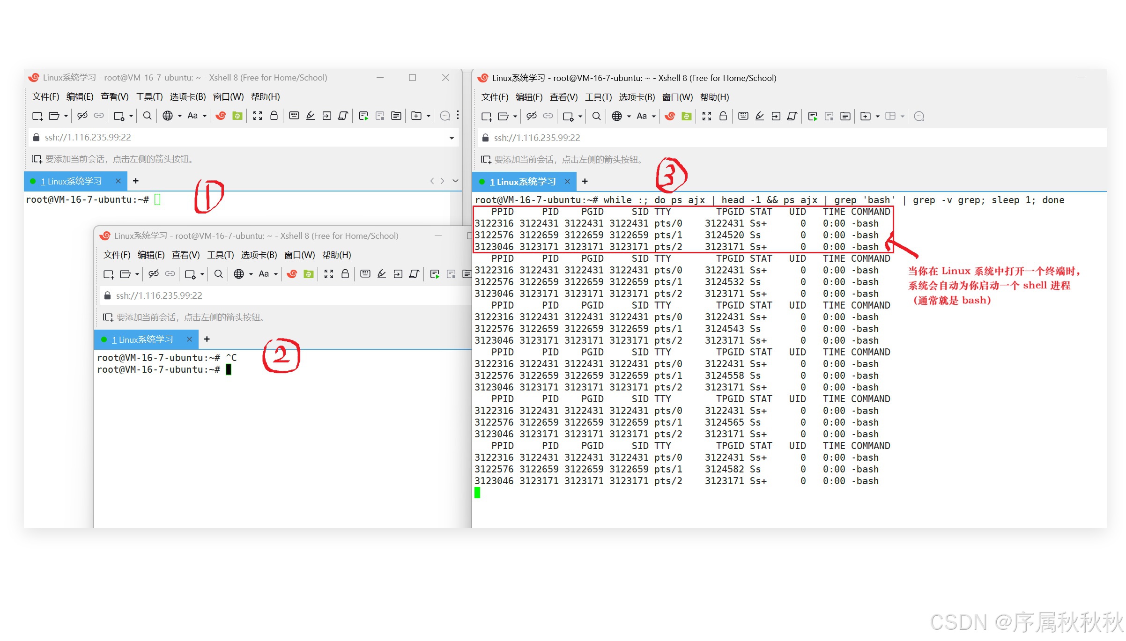The width and height of the screenshot is (1126, 641).
Task: Launch Xftp green folder icon in window annotated 3
Action: 686,117
